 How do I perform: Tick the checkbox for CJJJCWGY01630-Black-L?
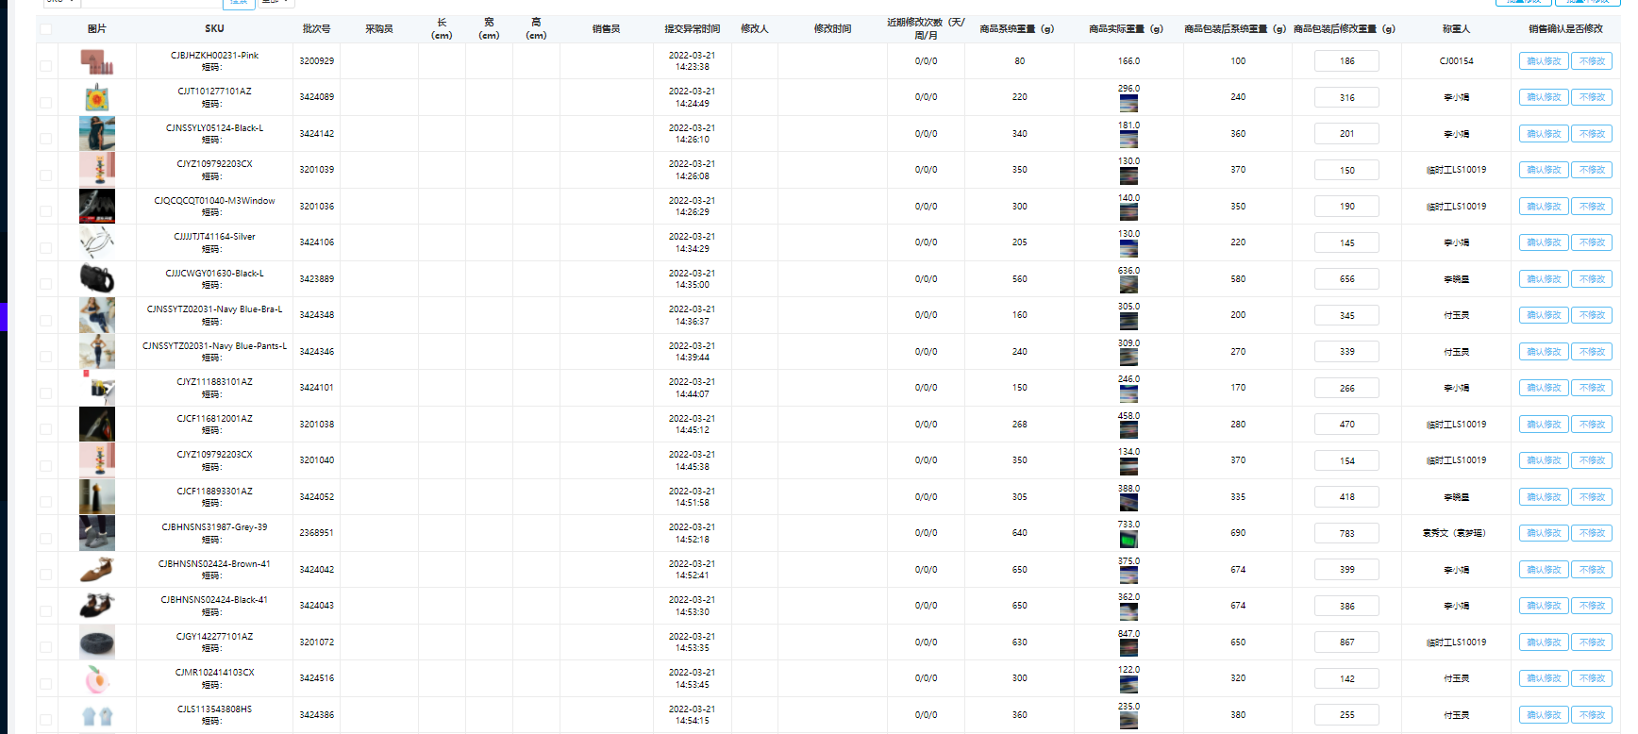[45, 284]
